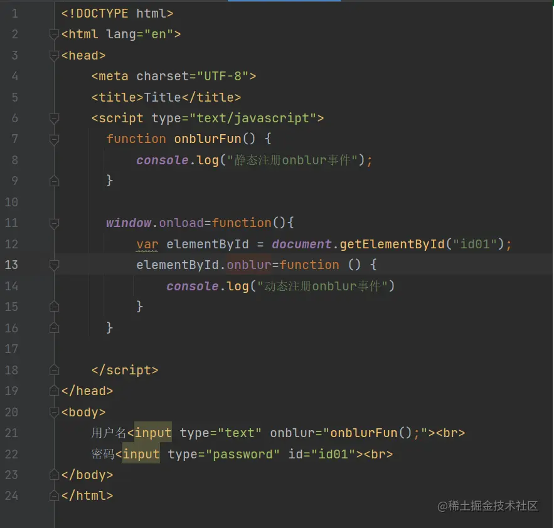Collapse the onblur handler fold on line 13
This screenshot has height=528, width=554.
tap(54, 265)
